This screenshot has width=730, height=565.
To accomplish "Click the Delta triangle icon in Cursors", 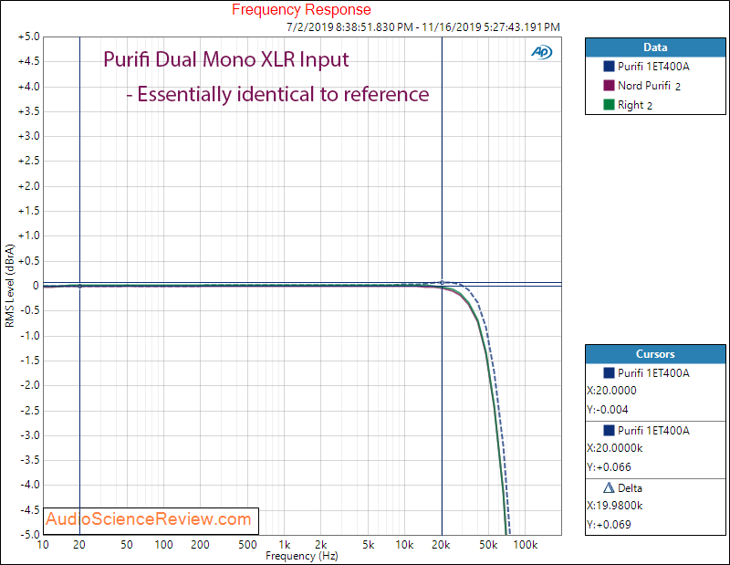I will 609,487.
